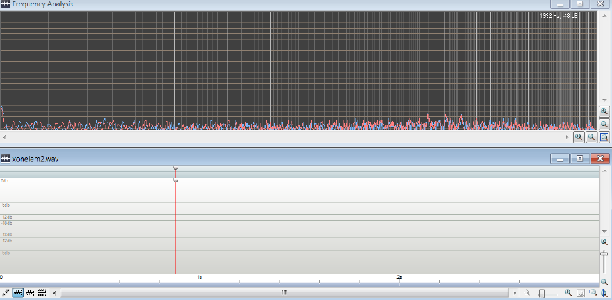Switch to dotted waveform display mode
This screenshot has height=300, width=612.
pyautogui.click(x=42, y=292)
